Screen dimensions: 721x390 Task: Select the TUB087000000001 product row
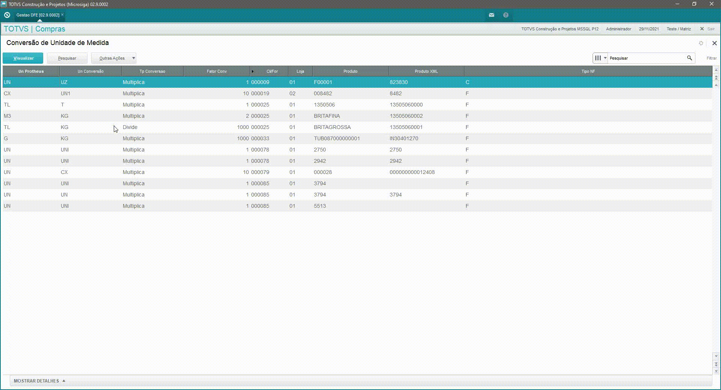pos(357,138)
